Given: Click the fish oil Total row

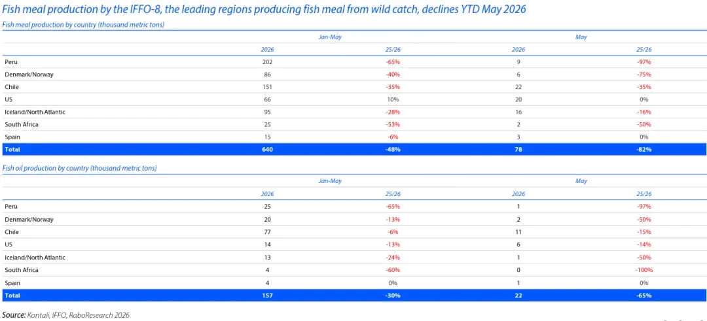Looking at the screenshot, I should (x=354, y=296).
